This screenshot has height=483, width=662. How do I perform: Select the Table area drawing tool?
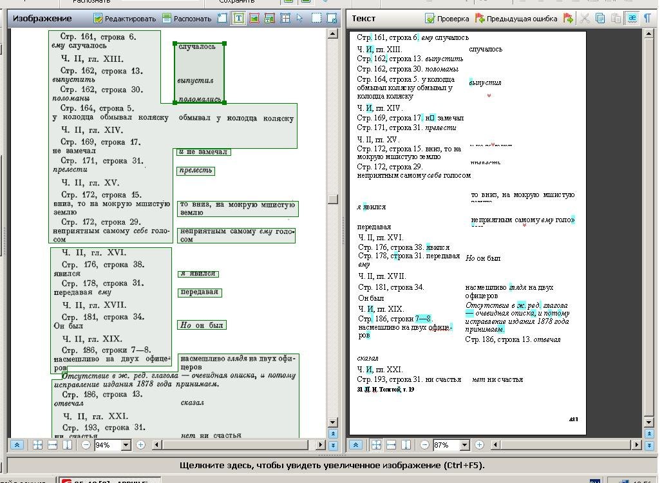pyautogui.click(x=285, y=18)
